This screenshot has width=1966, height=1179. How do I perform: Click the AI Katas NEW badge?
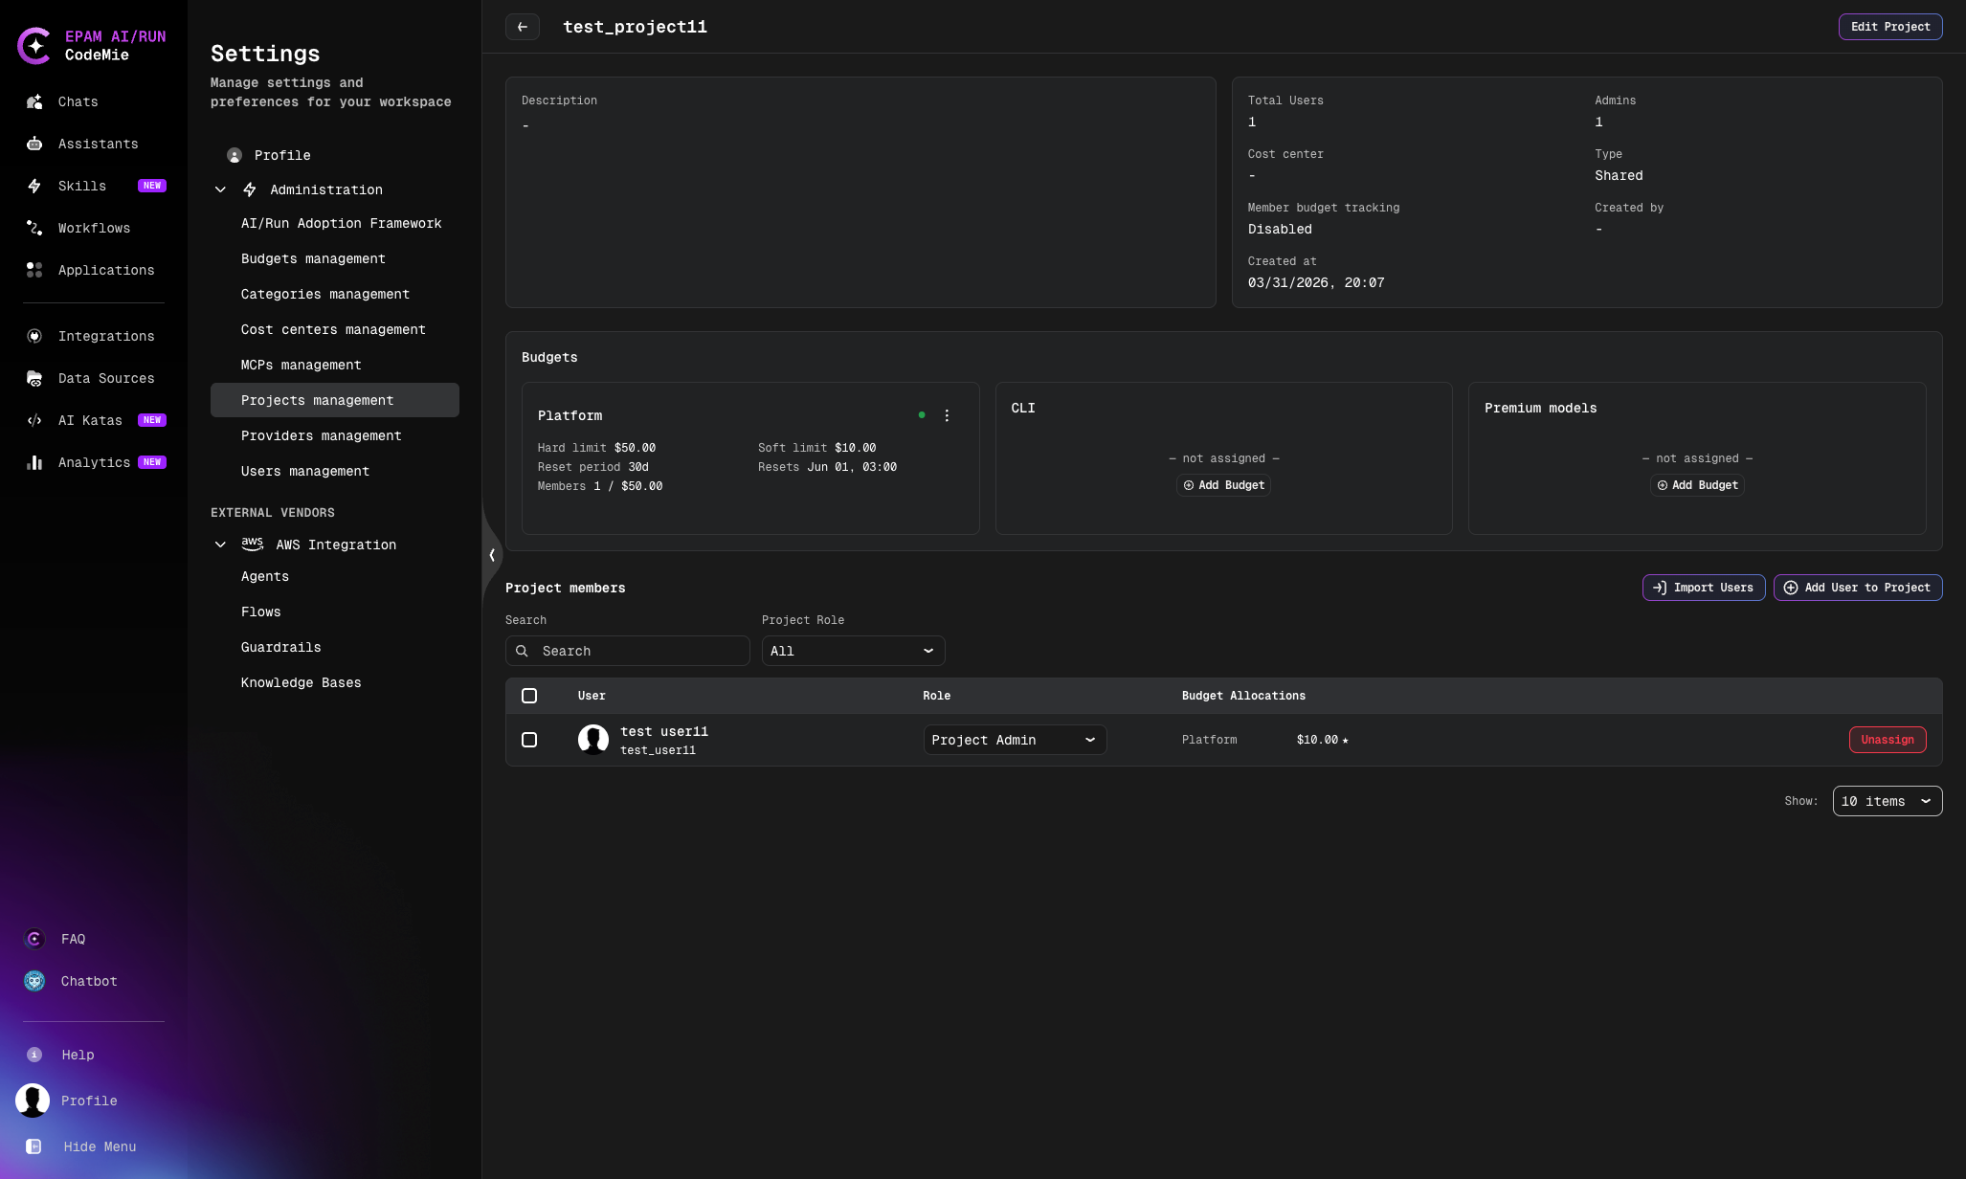[152, 420]
